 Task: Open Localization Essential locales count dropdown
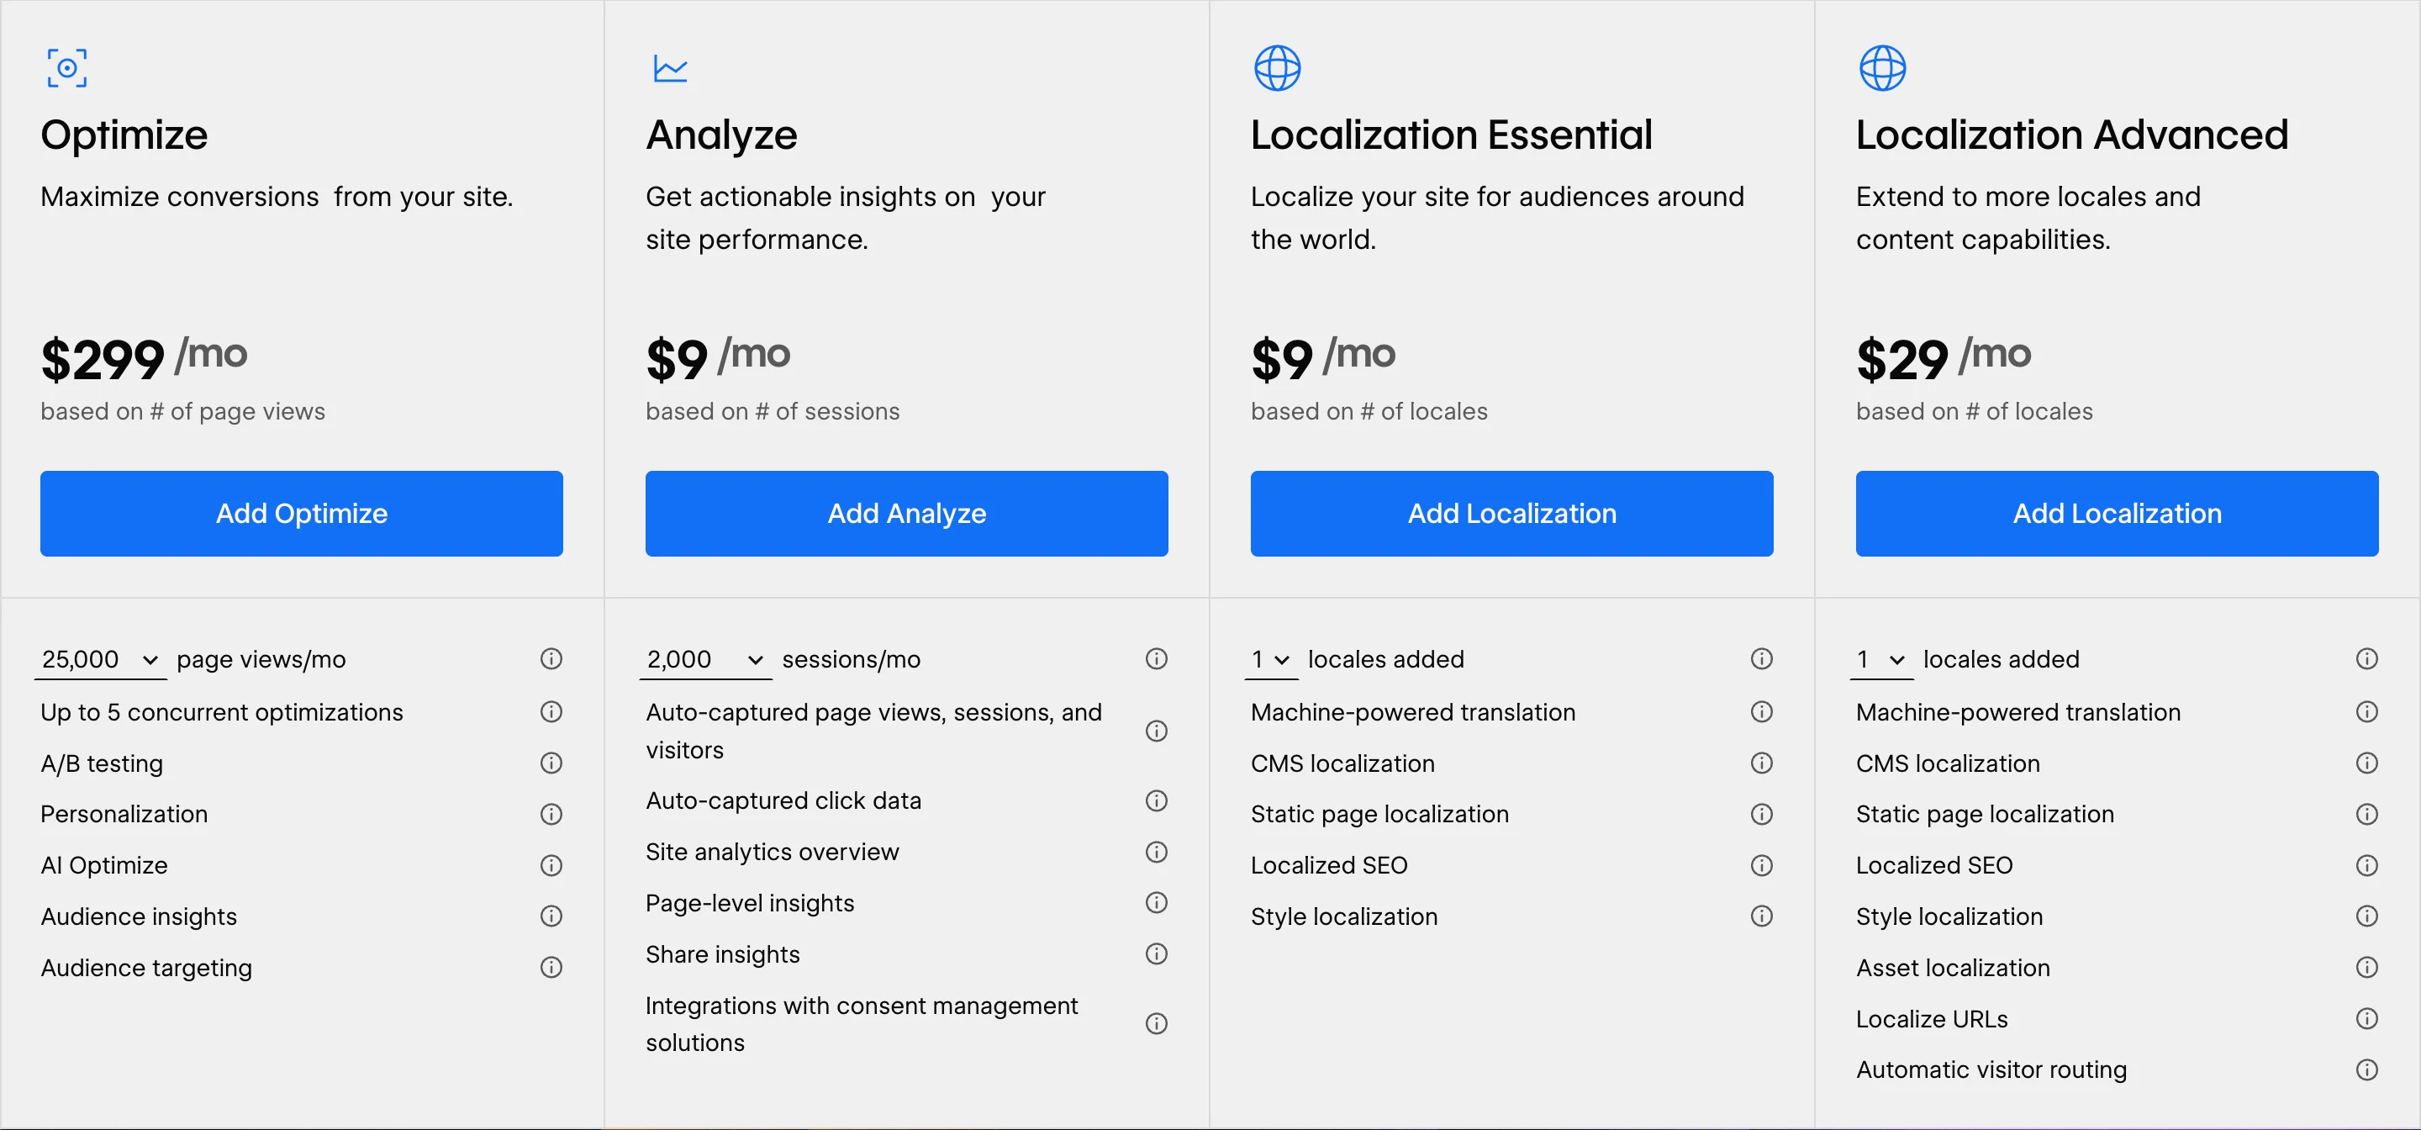1272,660
